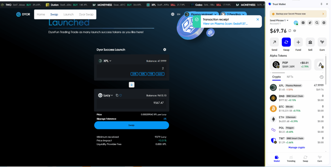Click the globe language icon beside EN
The width and height of the screenshot is (331, 167).
[173, 14]
